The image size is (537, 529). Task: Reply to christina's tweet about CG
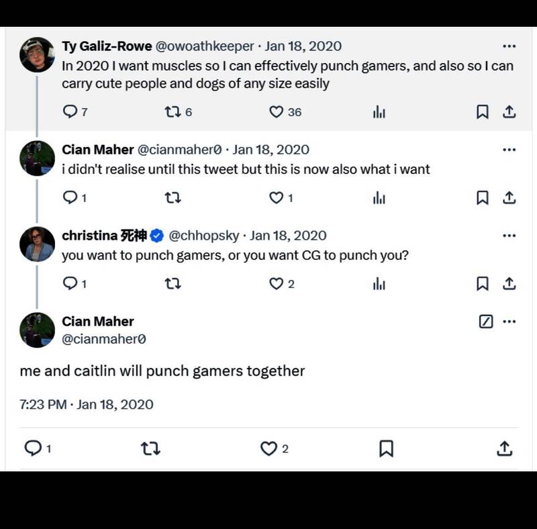[x=70, y=284]
